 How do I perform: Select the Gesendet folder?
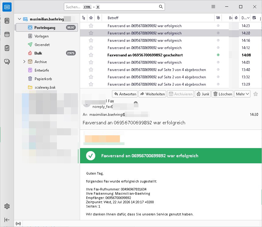pyautogui.click(x=47, y=45)
